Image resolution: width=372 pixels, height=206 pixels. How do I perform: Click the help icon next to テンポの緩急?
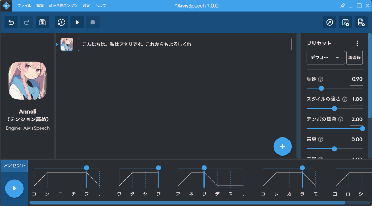point(340,119)
